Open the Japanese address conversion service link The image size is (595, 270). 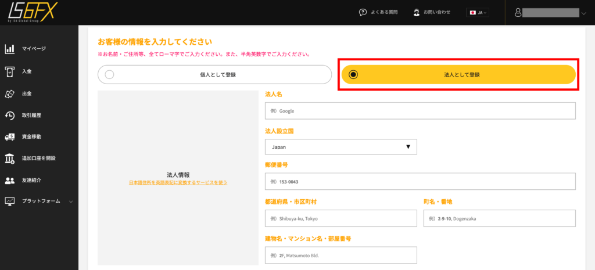pyautogui.click(x=178, y=183)
